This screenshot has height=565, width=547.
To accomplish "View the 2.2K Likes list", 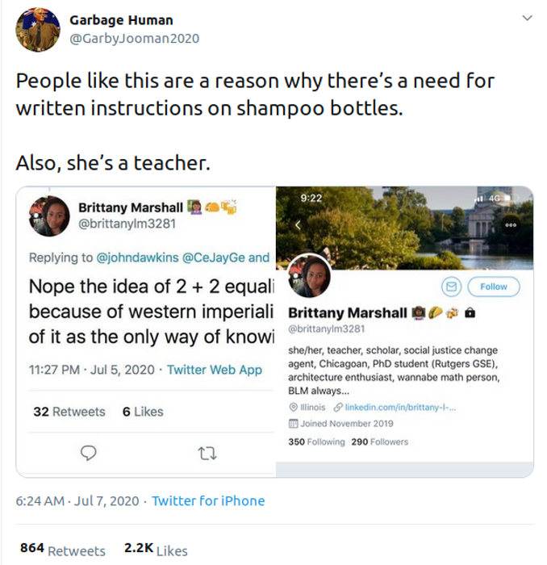I will point(156,549).
